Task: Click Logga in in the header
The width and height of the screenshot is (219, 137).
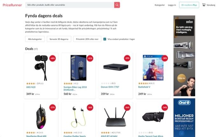Action: 172,5
